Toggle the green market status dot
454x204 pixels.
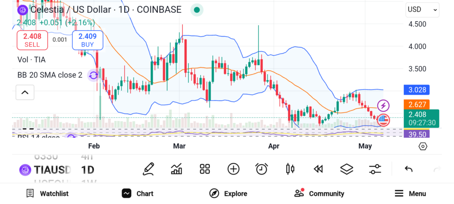coord(197,10)
